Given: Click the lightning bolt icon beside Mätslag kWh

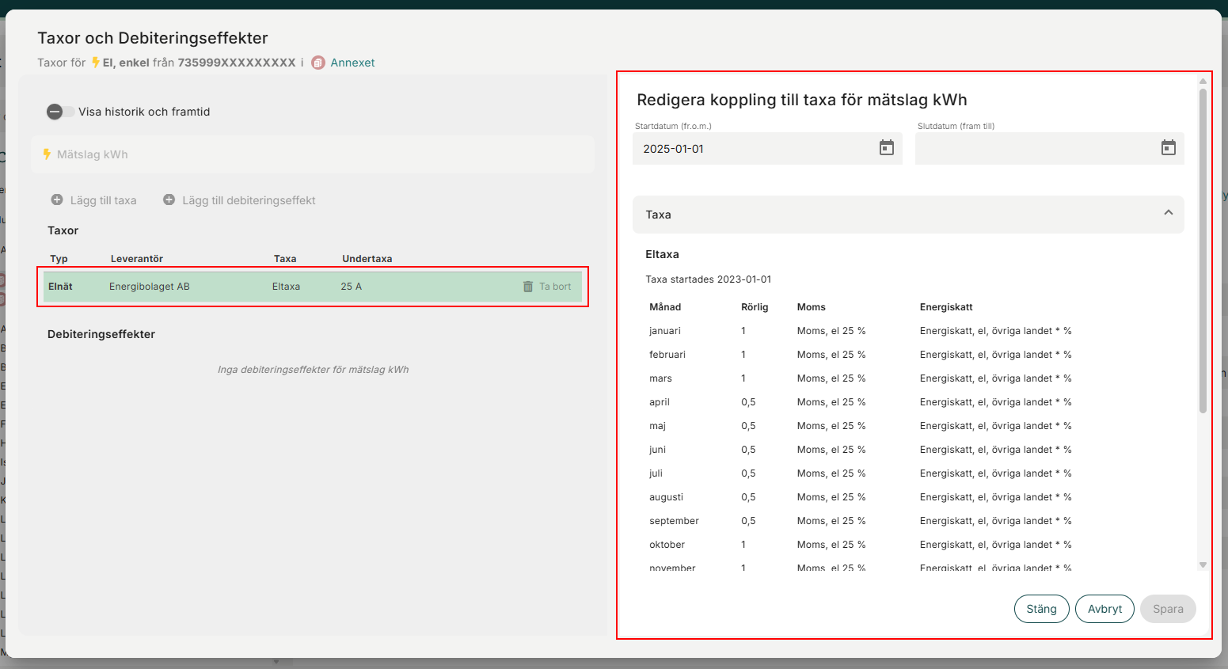Looking at the screenshot, I should (x=47, y=154).
